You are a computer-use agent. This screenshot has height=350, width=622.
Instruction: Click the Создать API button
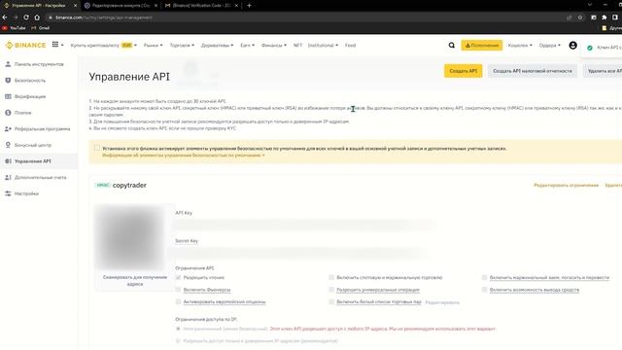point(463,71)
